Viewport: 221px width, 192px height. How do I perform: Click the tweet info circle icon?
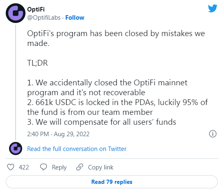pyautogui.click(x=212, y=134)
